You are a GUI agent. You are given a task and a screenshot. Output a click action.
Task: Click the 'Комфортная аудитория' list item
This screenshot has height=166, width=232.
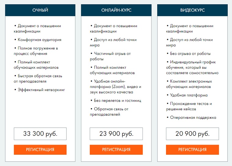tap(39, 40)
